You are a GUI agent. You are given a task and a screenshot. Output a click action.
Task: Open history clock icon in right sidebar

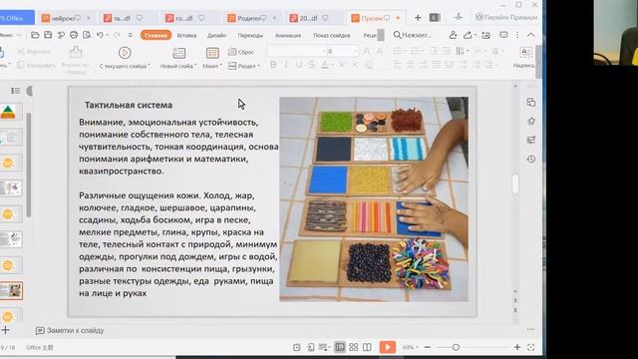coord(531,159)
